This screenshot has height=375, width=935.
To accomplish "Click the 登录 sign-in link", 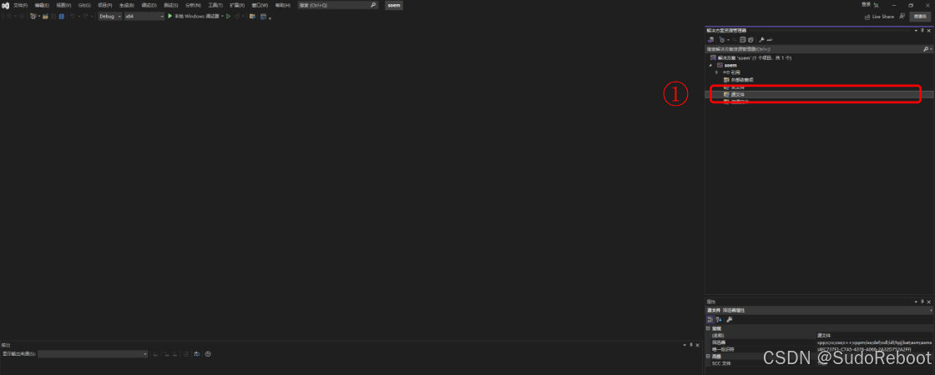I will pyautogui.click(x=866, y=4).
